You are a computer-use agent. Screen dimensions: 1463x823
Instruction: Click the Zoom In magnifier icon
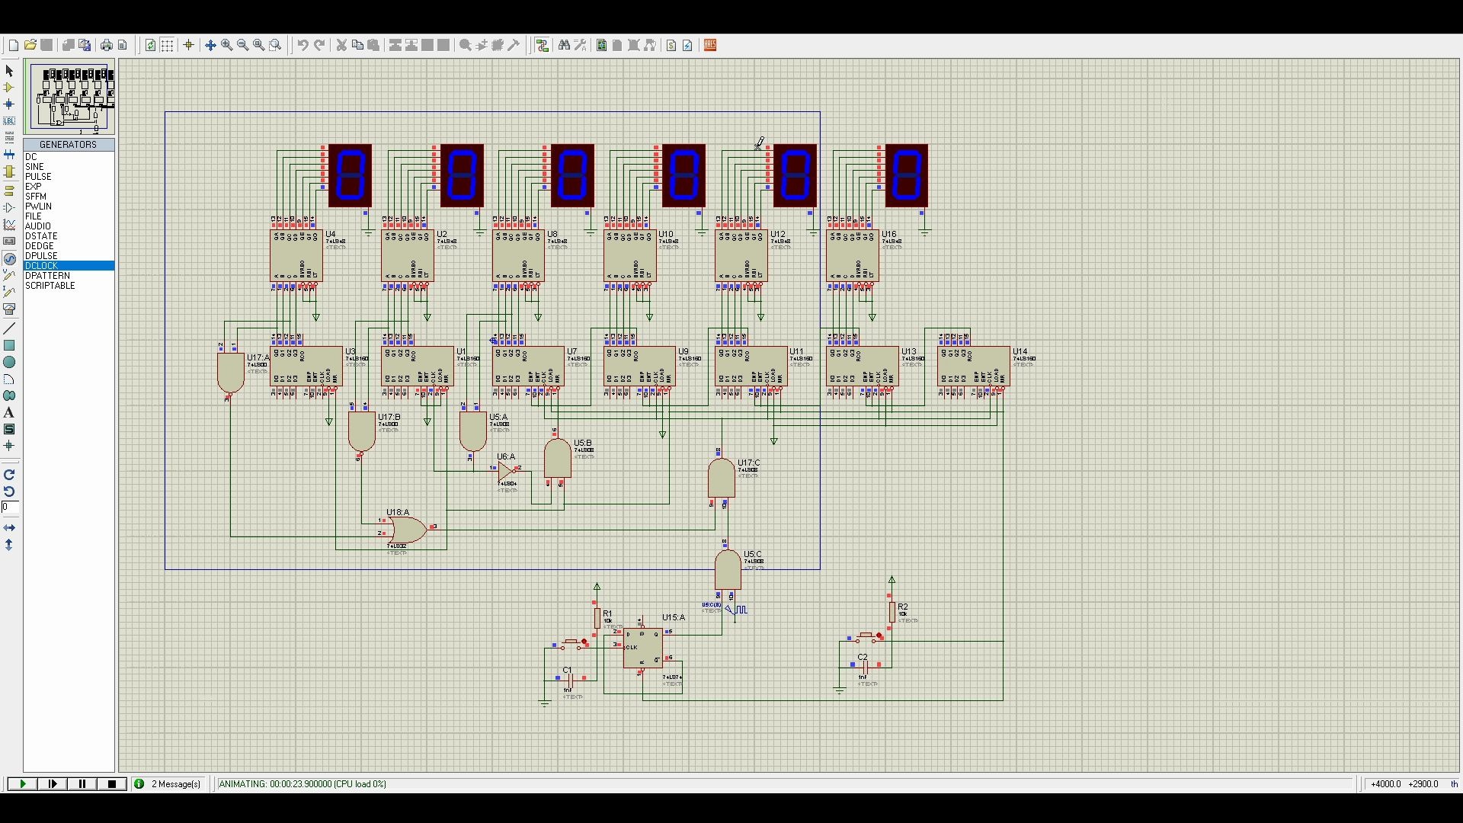(226, 46)
